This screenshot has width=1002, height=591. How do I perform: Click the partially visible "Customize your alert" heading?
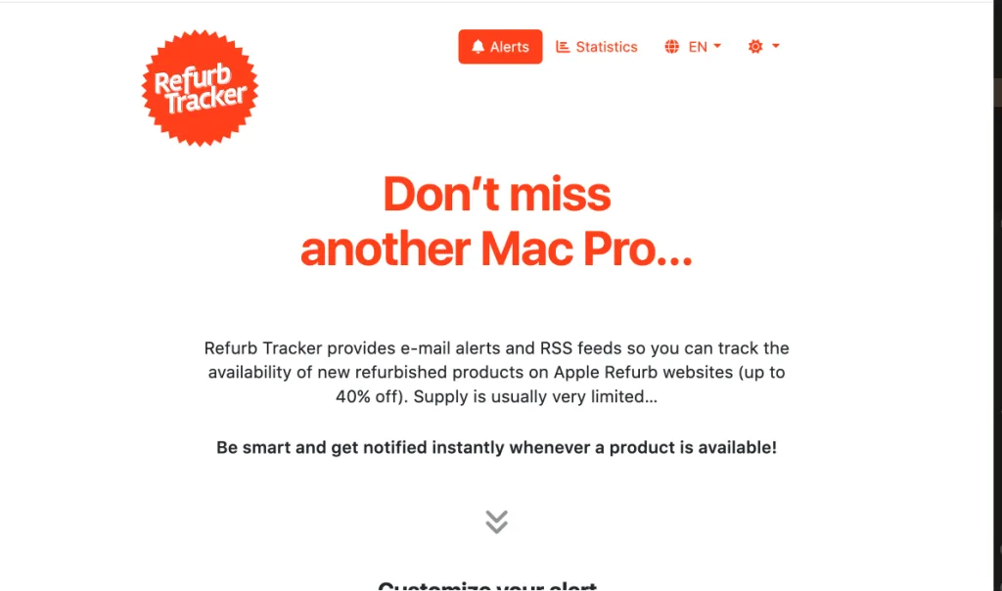point(487,584)
